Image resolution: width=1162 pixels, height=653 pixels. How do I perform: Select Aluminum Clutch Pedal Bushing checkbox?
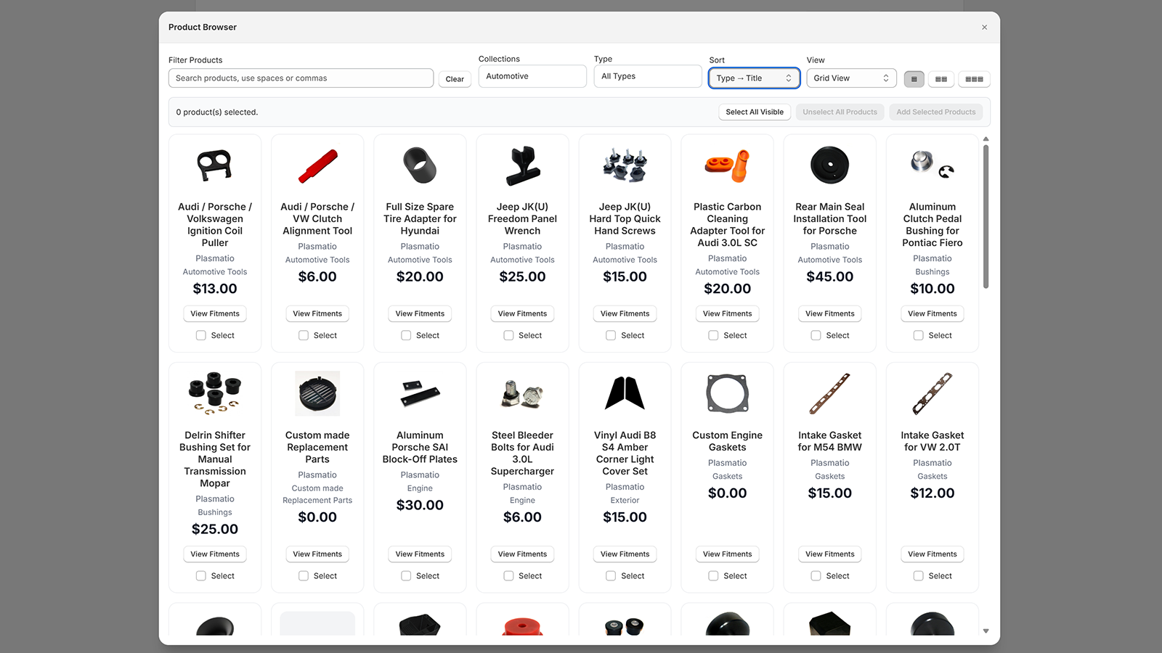919,335
